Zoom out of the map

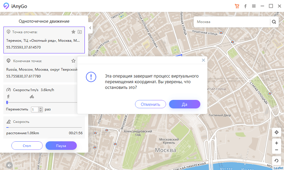pos(276,150)
